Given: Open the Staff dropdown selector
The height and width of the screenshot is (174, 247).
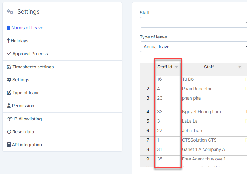Looking at the screenshot, I should (x=193, y=22).
